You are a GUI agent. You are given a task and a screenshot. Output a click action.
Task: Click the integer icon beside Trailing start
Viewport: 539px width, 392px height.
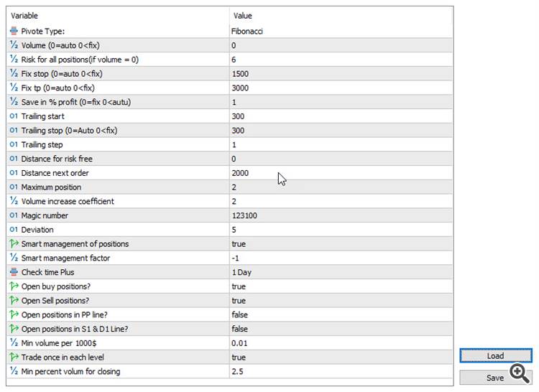[x=14, y=116]
